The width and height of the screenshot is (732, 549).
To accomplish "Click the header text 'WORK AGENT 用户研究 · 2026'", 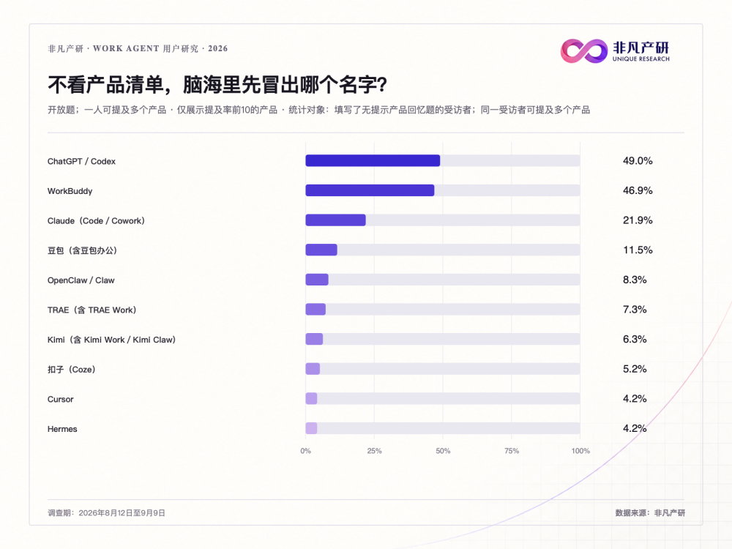I will (160, 48).
